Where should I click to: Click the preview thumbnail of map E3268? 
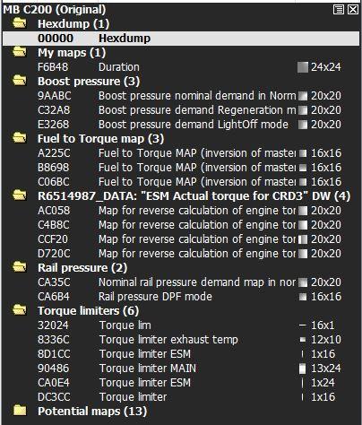(303, 125)
